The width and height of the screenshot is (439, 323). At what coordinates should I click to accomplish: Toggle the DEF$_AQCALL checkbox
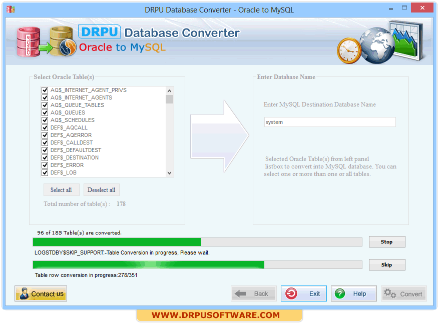point(45,127)
